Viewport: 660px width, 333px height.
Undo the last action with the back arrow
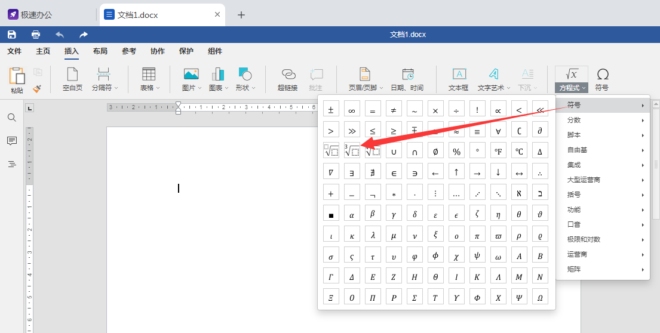pos(60,35)
